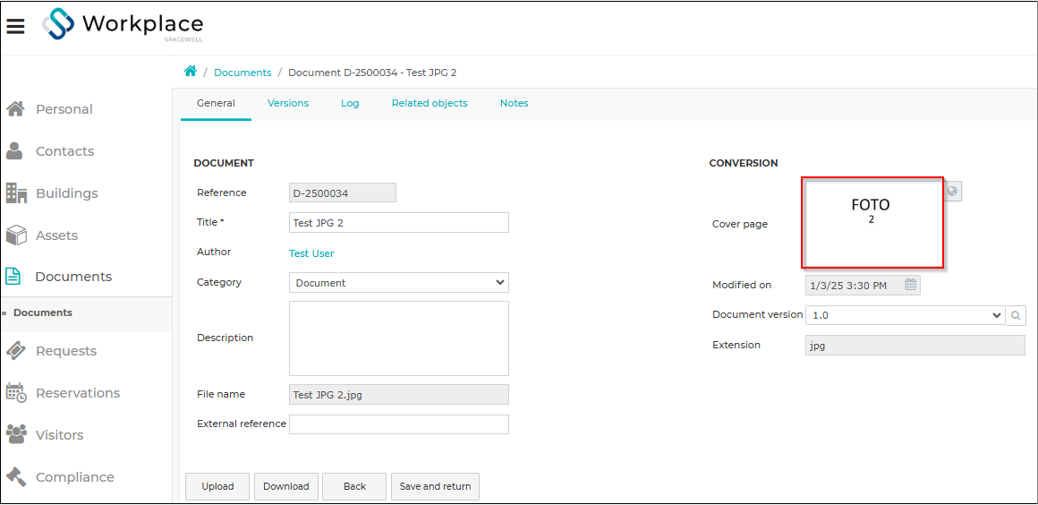The width and height of the screenshot is (1038, 505).
Task: Click the globe icon beside cover page
Action: [x=953, y=191]
